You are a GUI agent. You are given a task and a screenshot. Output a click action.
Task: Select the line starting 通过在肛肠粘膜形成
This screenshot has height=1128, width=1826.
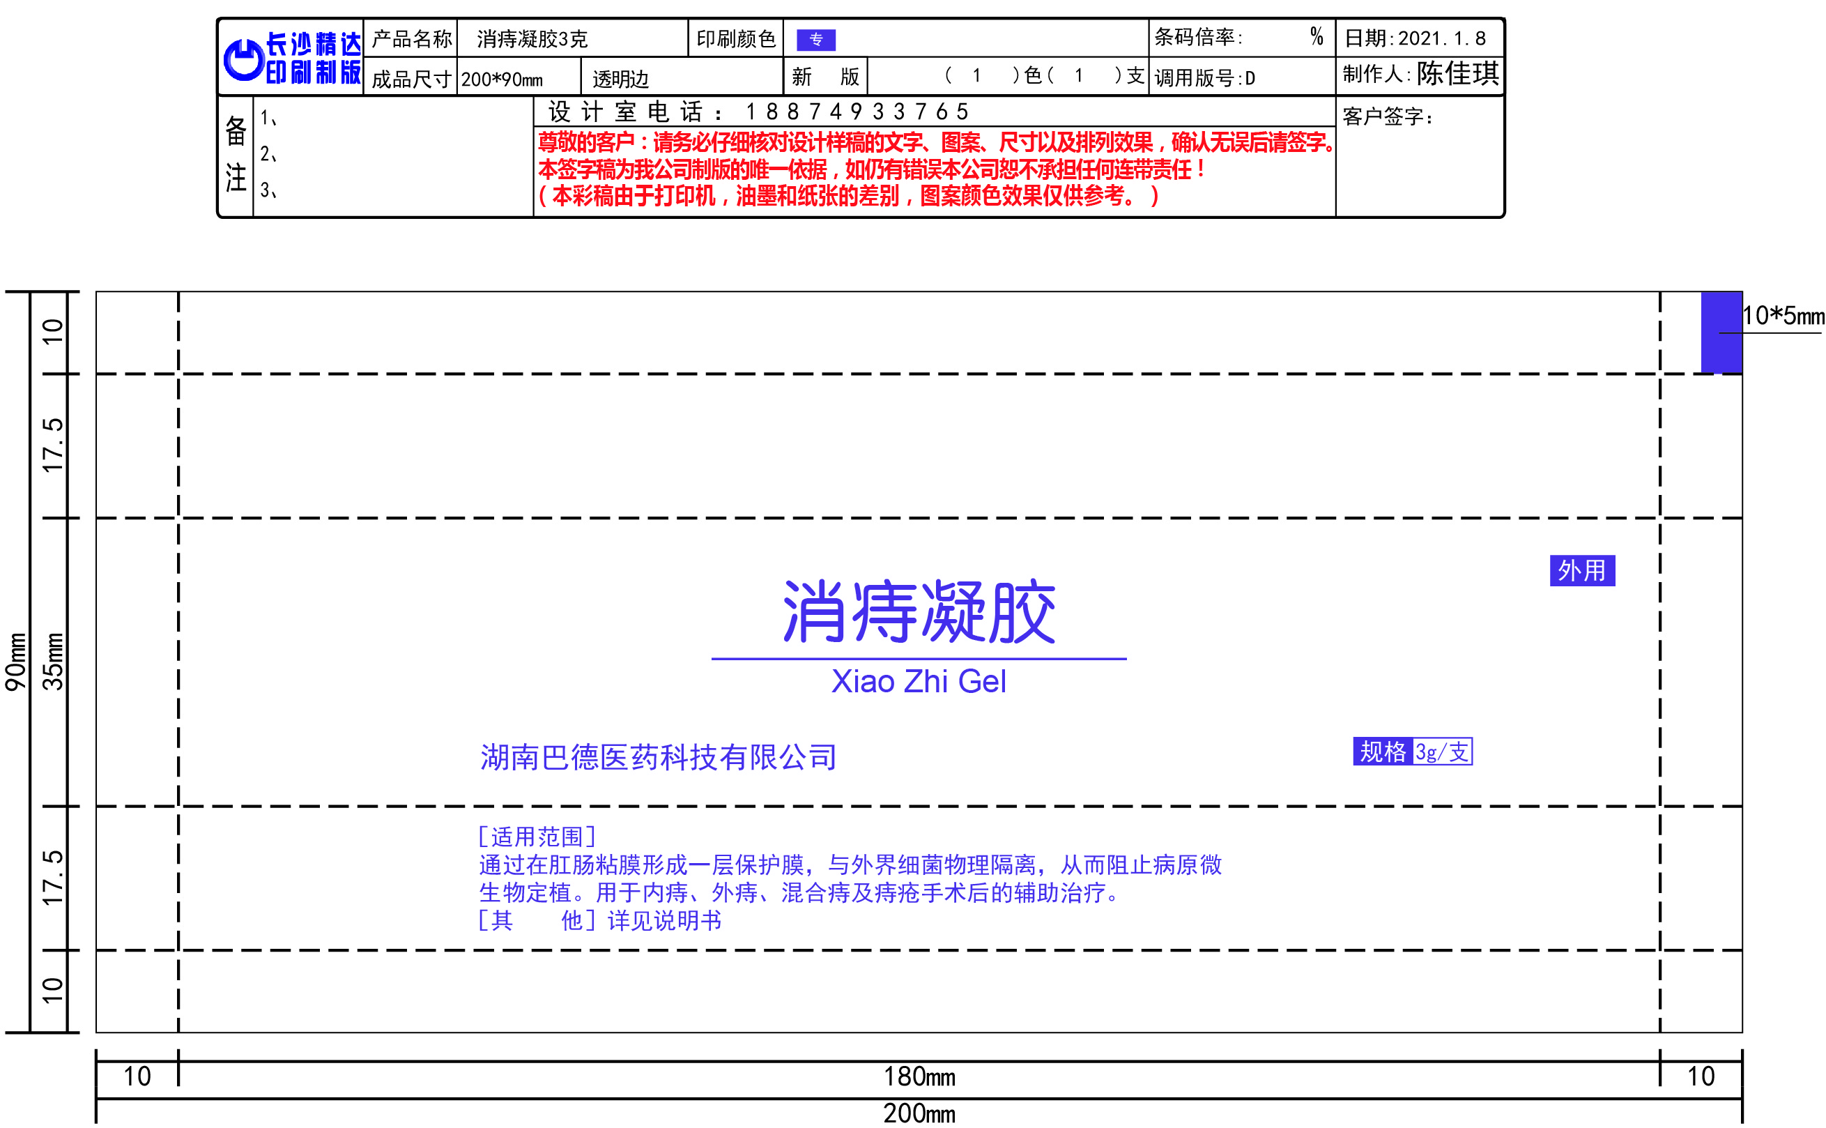click(850, 864)
